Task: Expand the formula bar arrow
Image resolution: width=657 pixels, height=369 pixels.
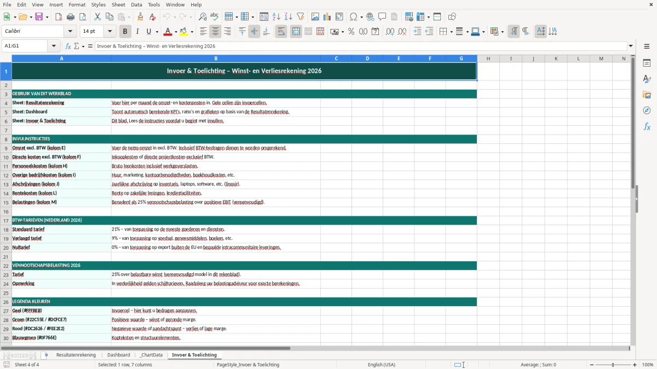Action: pos(631,46)
